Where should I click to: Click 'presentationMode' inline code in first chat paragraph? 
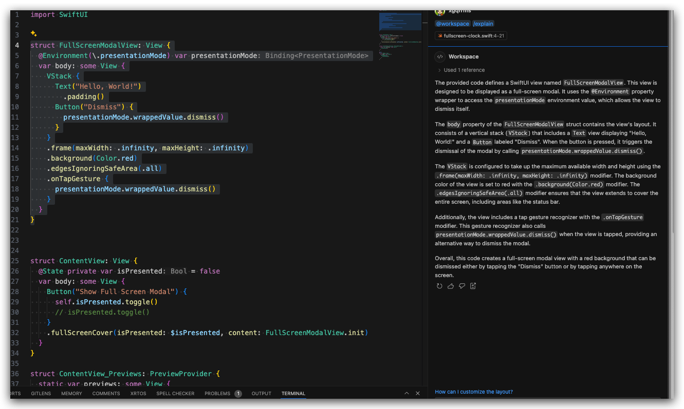point(520,100)
